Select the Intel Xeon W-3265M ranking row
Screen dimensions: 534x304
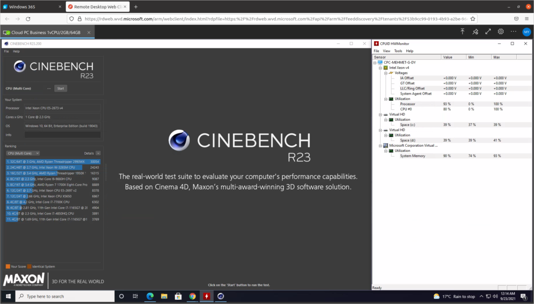(x=53, y=168)
